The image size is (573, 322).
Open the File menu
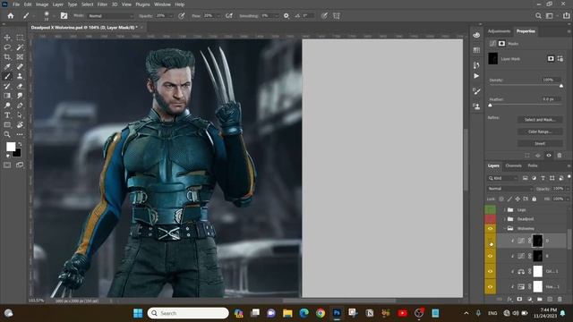(x=16, y=4)
